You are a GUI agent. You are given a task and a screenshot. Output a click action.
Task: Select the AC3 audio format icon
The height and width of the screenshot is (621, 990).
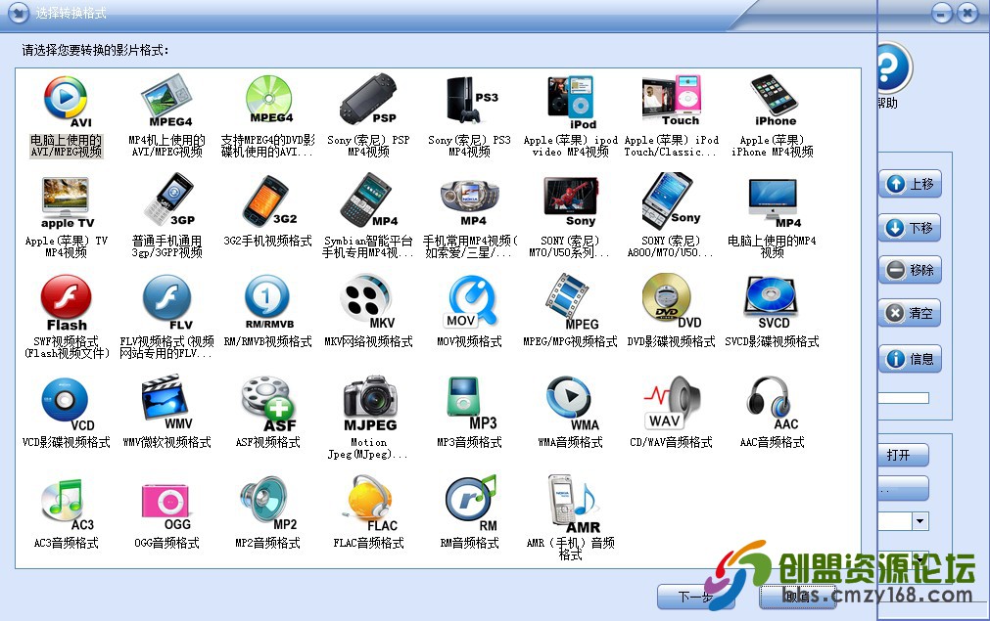point(67,506)
